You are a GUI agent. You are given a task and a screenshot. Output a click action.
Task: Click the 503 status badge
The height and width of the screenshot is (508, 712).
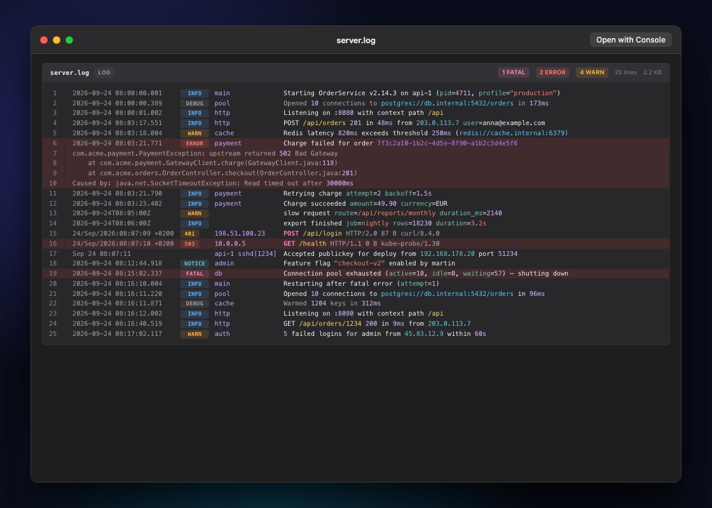pos(190,244)
